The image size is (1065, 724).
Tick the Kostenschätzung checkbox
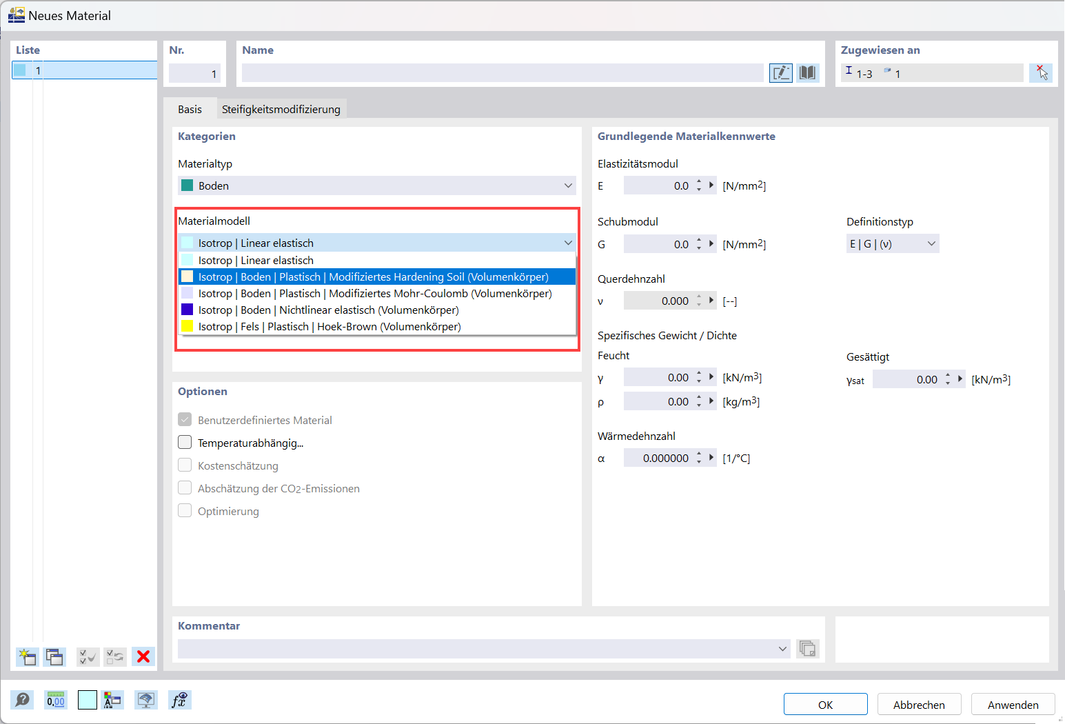tap(185, 465)
